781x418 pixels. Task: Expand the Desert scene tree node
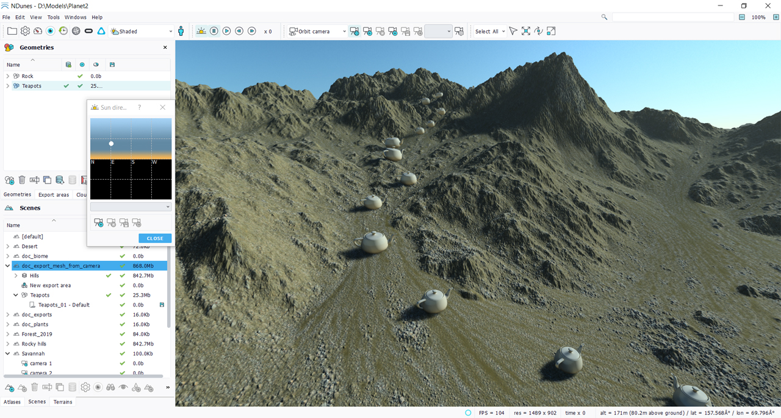click(8, 247)
